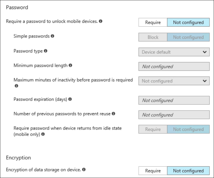Select Not configured for unlock password setting

click(x=188, y=22)
